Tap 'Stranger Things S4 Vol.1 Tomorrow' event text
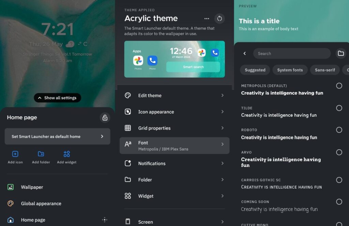The image size is (349, 226). tap(57, 54)
